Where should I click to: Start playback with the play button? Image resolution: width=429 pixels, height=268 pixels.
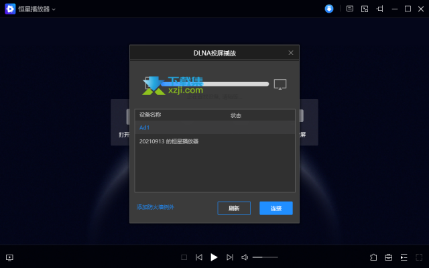(214, 257)
